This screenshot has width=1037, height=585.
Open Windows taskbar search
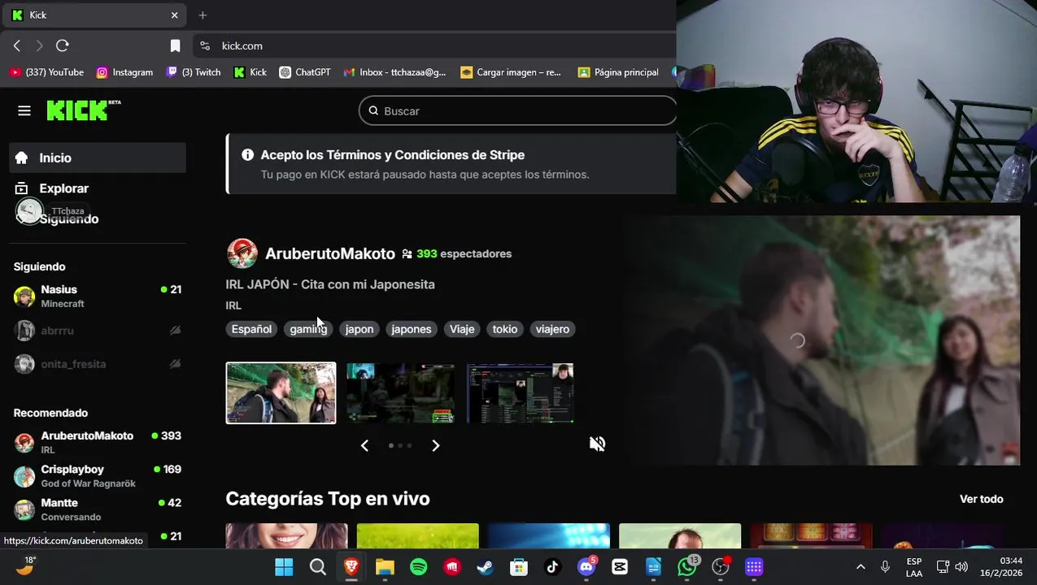tap(318, 567)
